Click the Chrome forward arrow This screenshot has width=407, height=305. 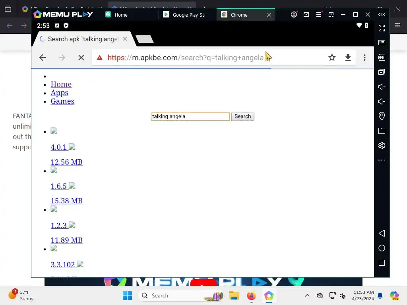click(x=62, y=58)
